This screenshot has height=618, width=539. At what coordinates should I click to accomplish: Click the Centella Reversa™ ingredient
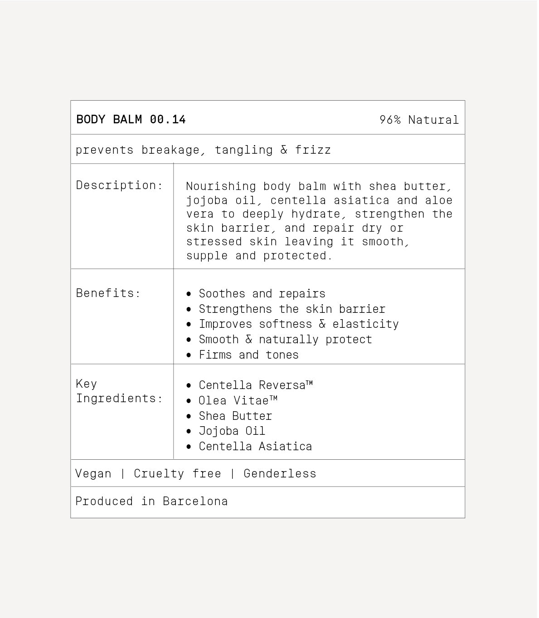[255, 385]
